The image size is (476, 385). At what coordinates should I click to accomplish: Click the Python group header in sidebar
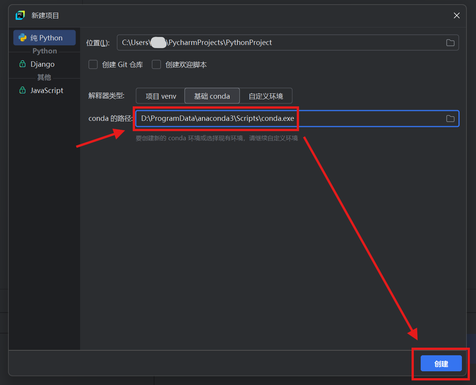pyautogui.click(x=45, y=51)
